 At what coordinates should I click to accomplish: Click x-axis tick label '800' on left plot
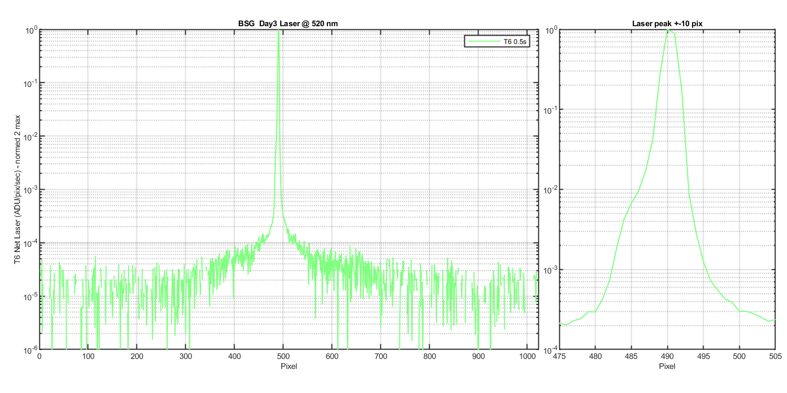(x=429, y=356)
